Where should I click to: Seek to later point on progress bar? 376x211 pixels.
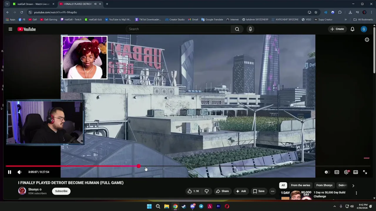254,166
